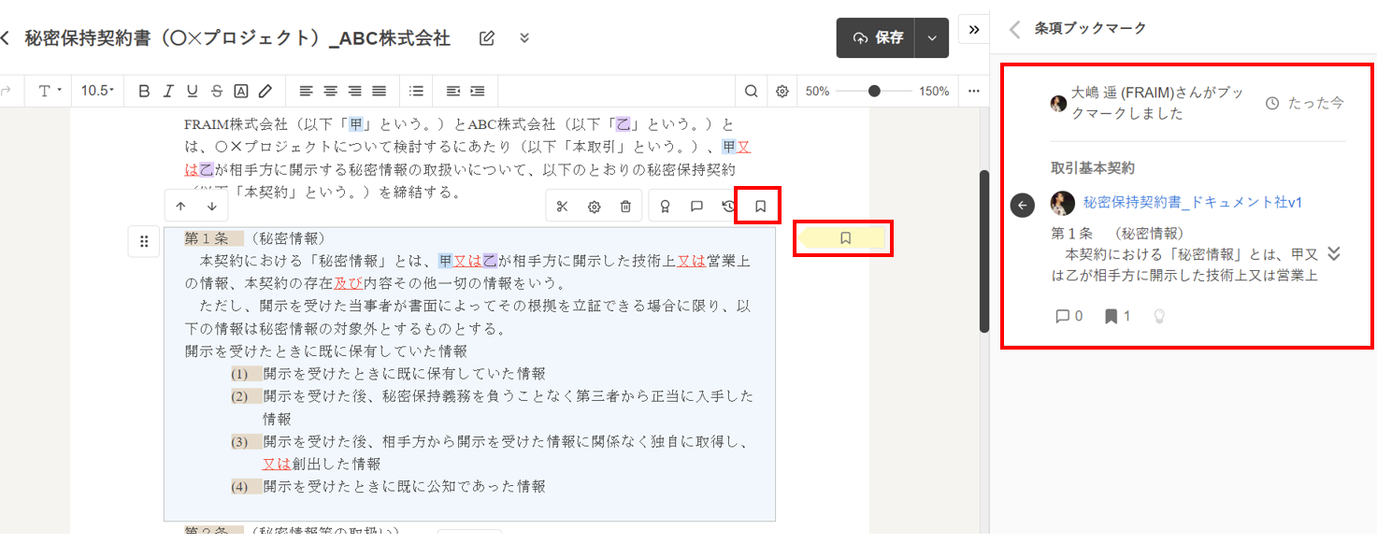Click the drag handle beside 第1条
1377x544 pixels.
(144, 242)
